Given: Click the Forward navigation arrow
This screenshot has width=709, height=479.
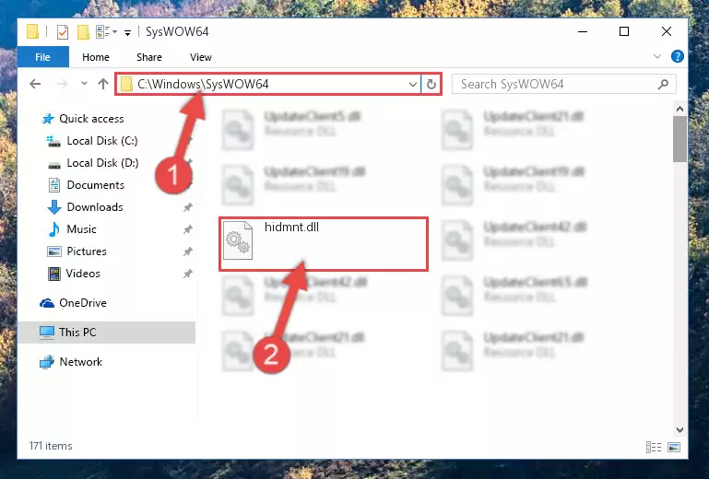Looking at the screenshot, I should point(63,84).
